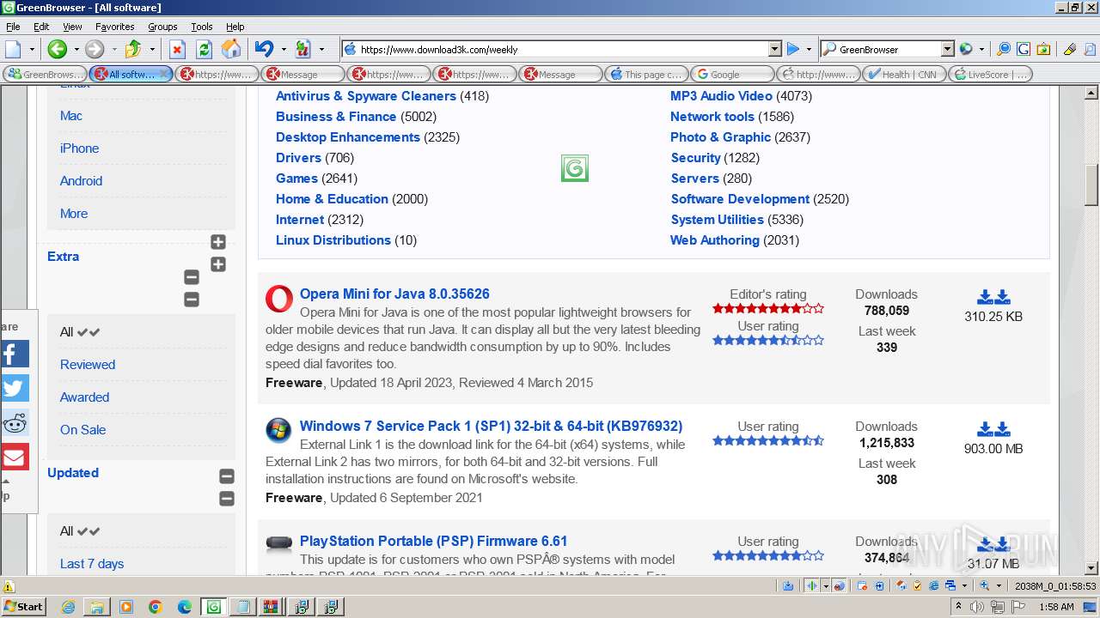Open the Back button history dropdown arrow
Viewport: 1100px width, 618px height.
tap(76, 49)
